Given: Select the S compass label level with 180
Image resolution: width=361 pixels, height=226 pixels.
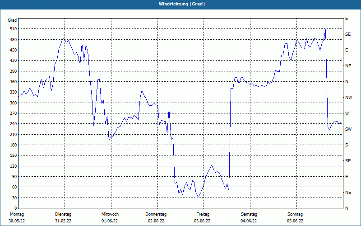Looking at the screenshot, I should point(347,145).
